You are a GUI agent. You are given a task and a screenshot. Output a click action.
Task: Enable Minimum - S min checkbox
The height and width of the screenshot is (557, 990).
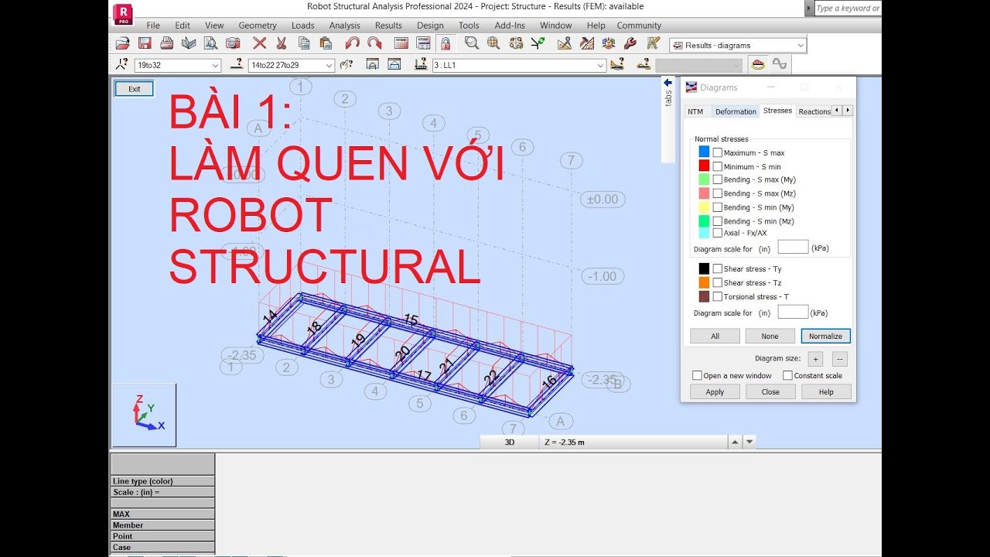point(718,166)
